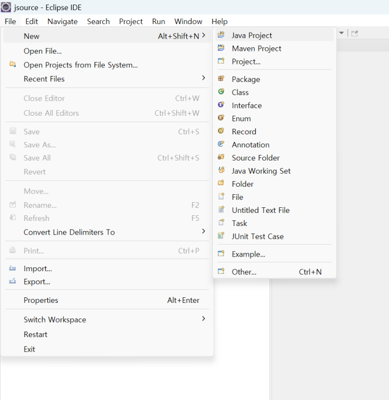Click the Untitled Text File icon
The image size is (389, 400).
coord(221,209)
